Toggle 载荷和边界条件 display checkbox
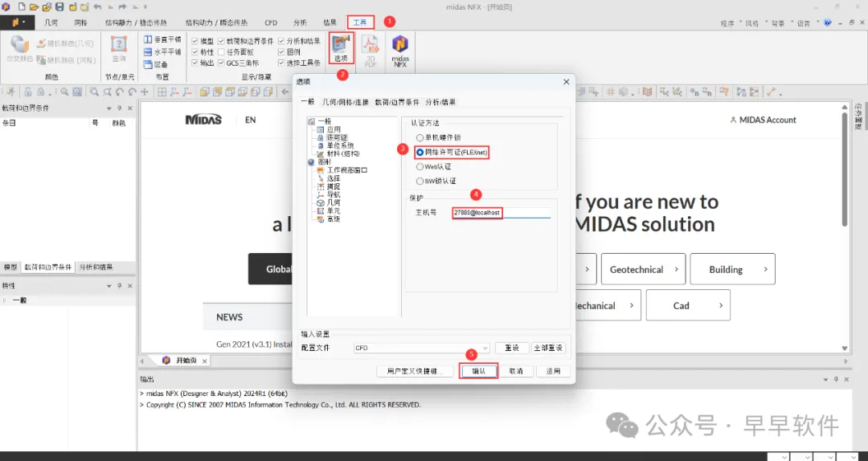Image resolution: width=868 pixels, height=461 pixels. click(x=222, y=41)
